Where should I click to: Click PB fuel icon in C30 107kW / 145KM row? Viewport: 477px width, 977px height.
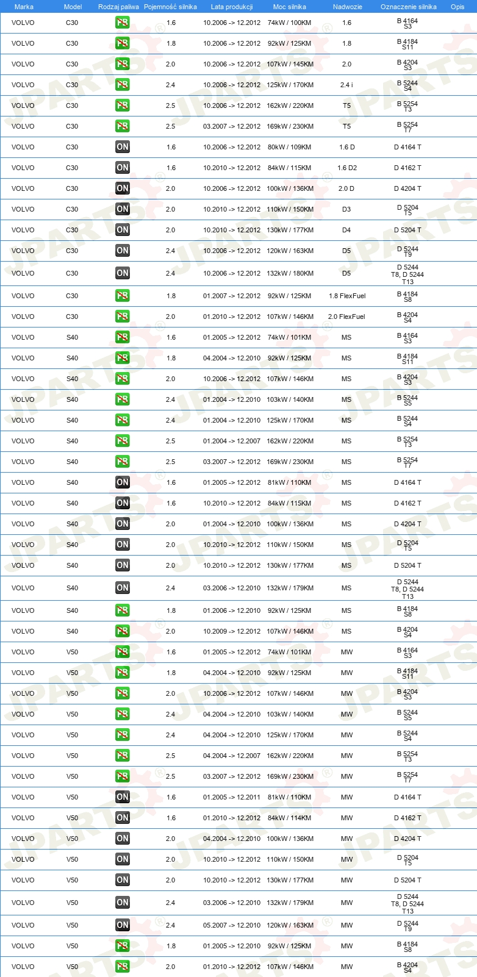tap(123, 64)
